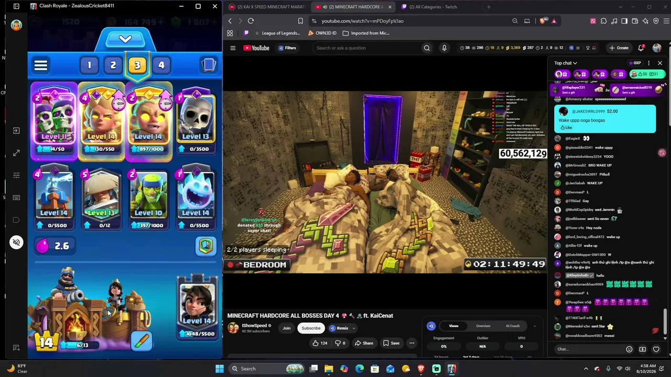Viewport: 671px width, 377px height.
Task: Like the JAKESWRLD999 super chat message
Action: (x=566, y=128)
